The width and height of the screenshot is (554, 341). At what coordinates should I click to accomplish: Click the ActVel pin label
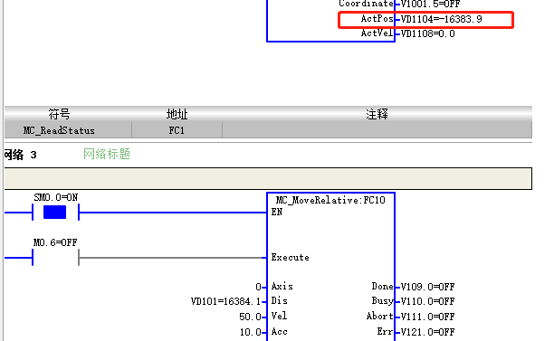pos(377,33)
